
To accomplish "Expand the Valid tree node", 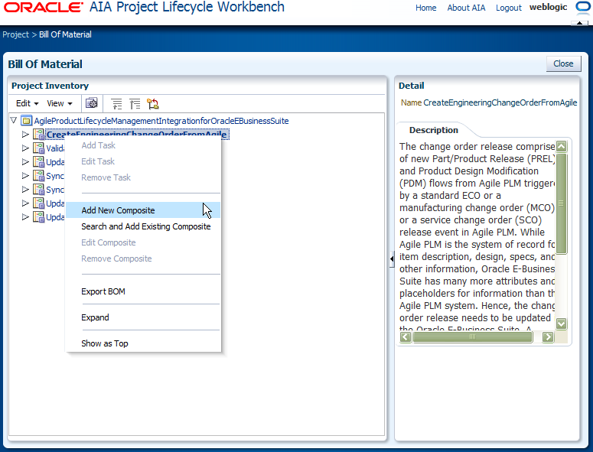I will tap(25, 148).
